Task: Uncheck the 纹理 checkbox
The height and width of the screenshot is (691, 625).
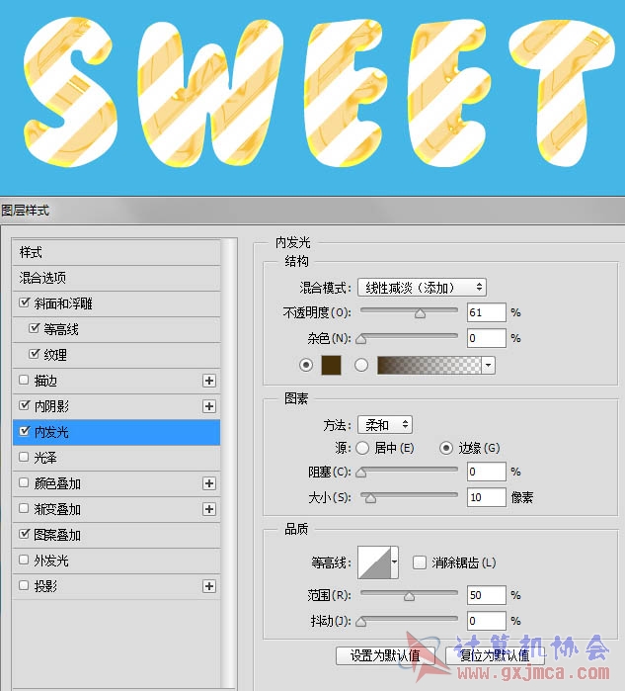Action: (34, 354)
